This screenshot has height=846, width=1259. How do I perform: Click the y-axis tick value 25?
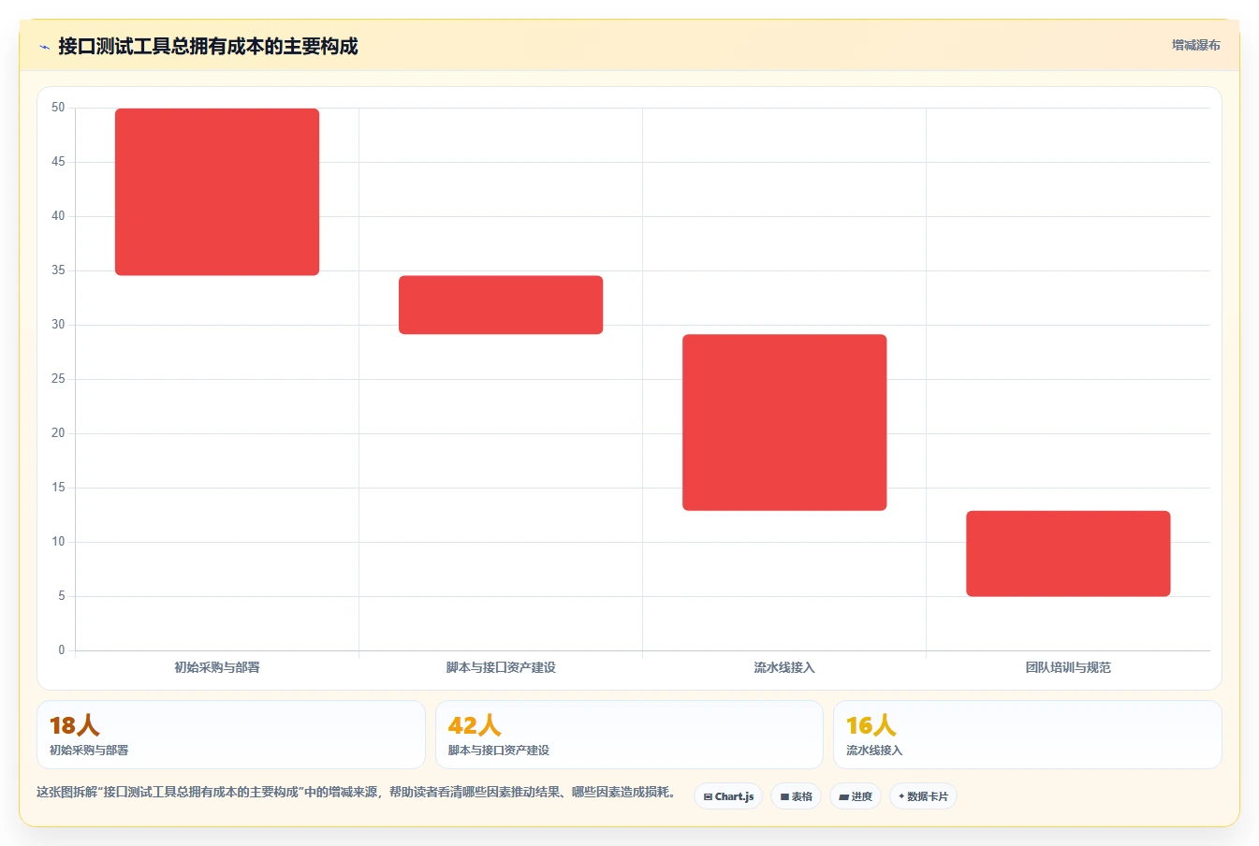pos(58,379)
